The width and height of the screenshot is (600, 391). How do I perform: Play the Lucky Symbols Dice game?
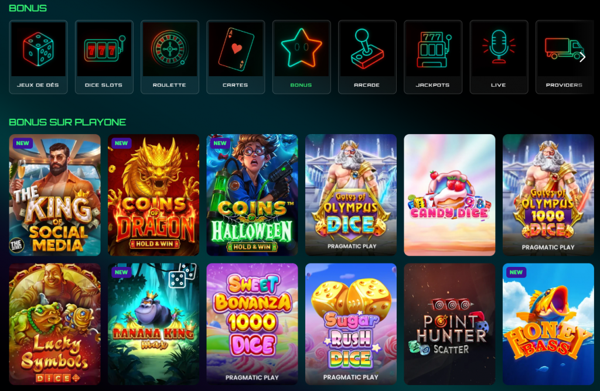click(54, 324)
